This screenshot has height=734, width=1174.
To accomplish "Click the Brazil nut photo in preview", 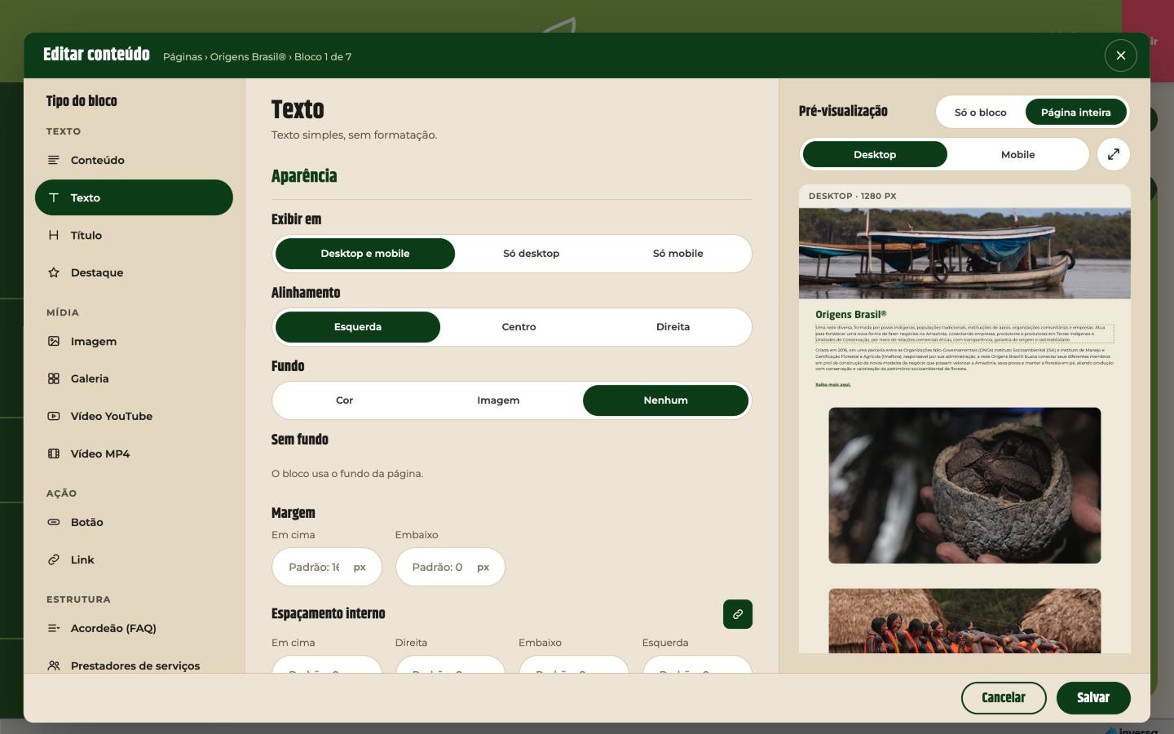I will click(x=964, y=485).
